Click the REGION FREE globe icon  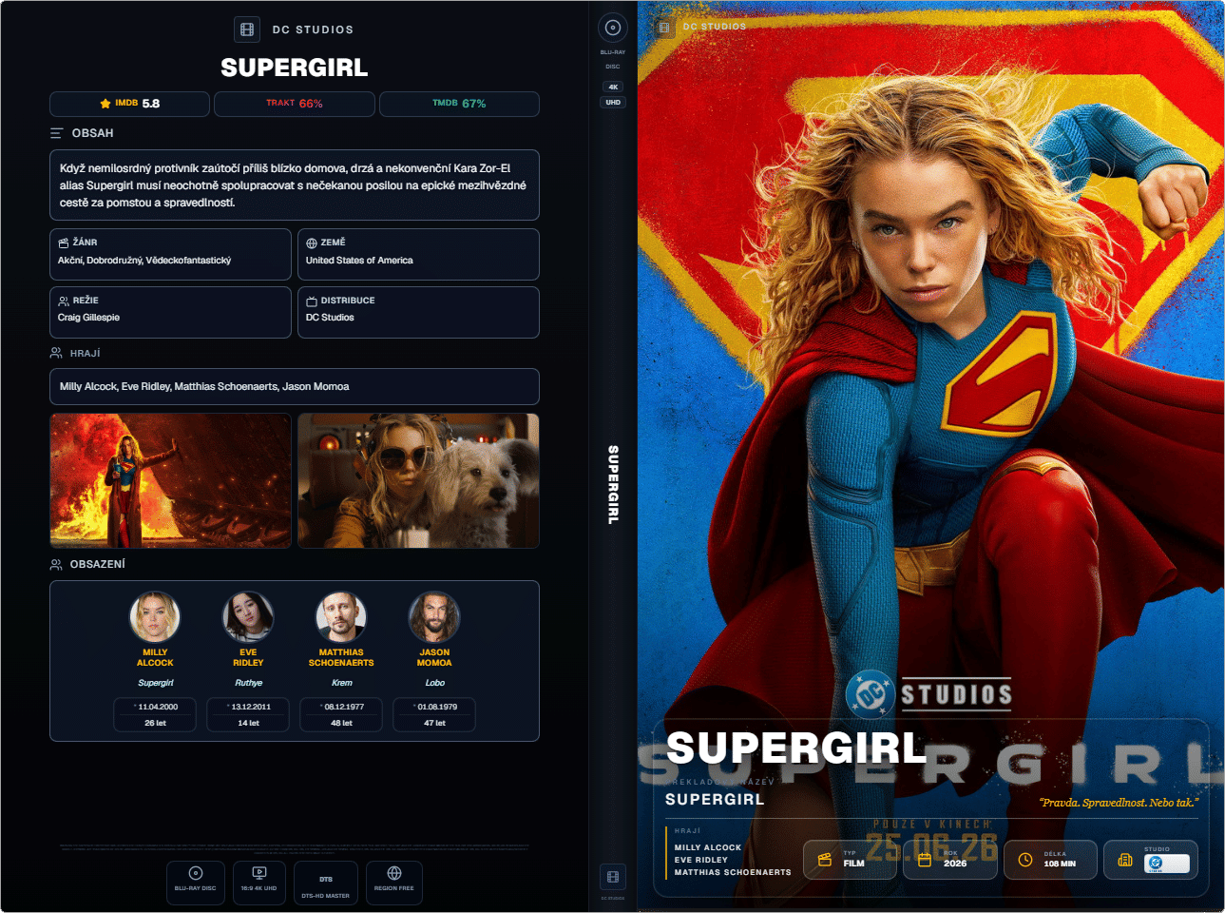(394, 873)
